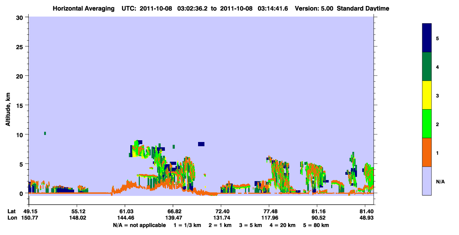Click the dark blue colorbar segment labeled 5
The height and width of the screenshot is (235, 459).
tap(427, 38)
